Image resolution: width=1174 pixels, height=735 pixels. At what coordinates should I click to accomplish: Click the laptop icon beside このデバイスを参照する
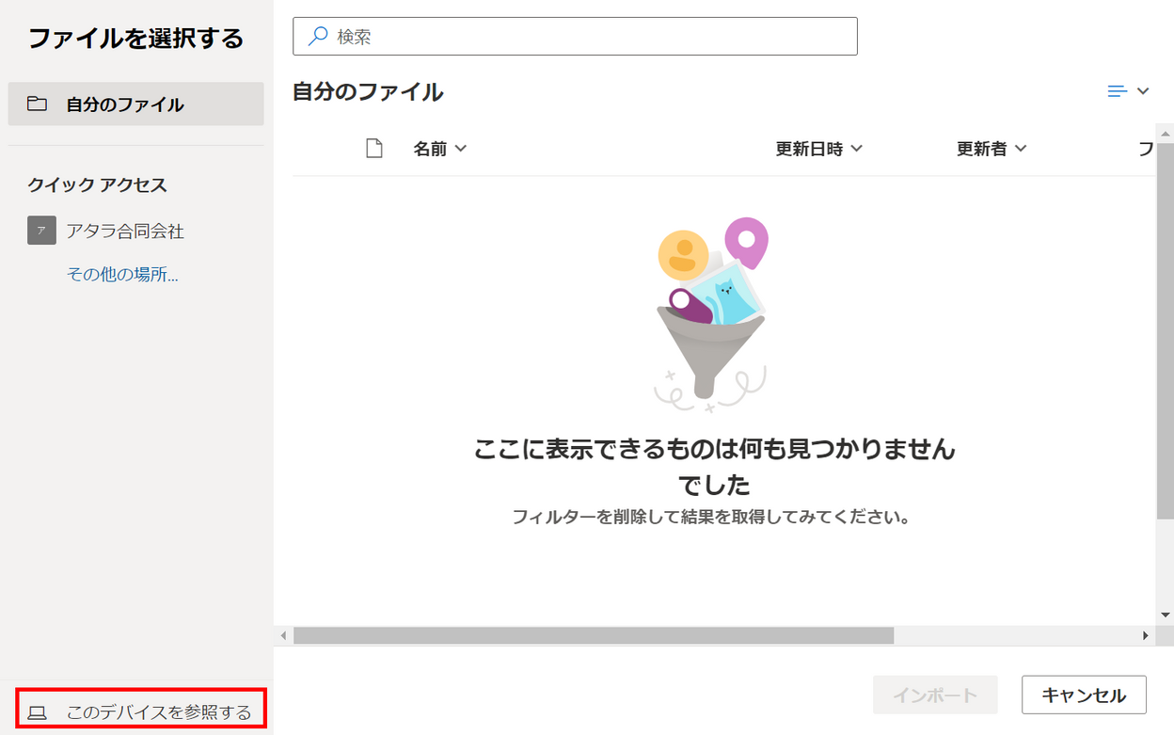[37, 712]
